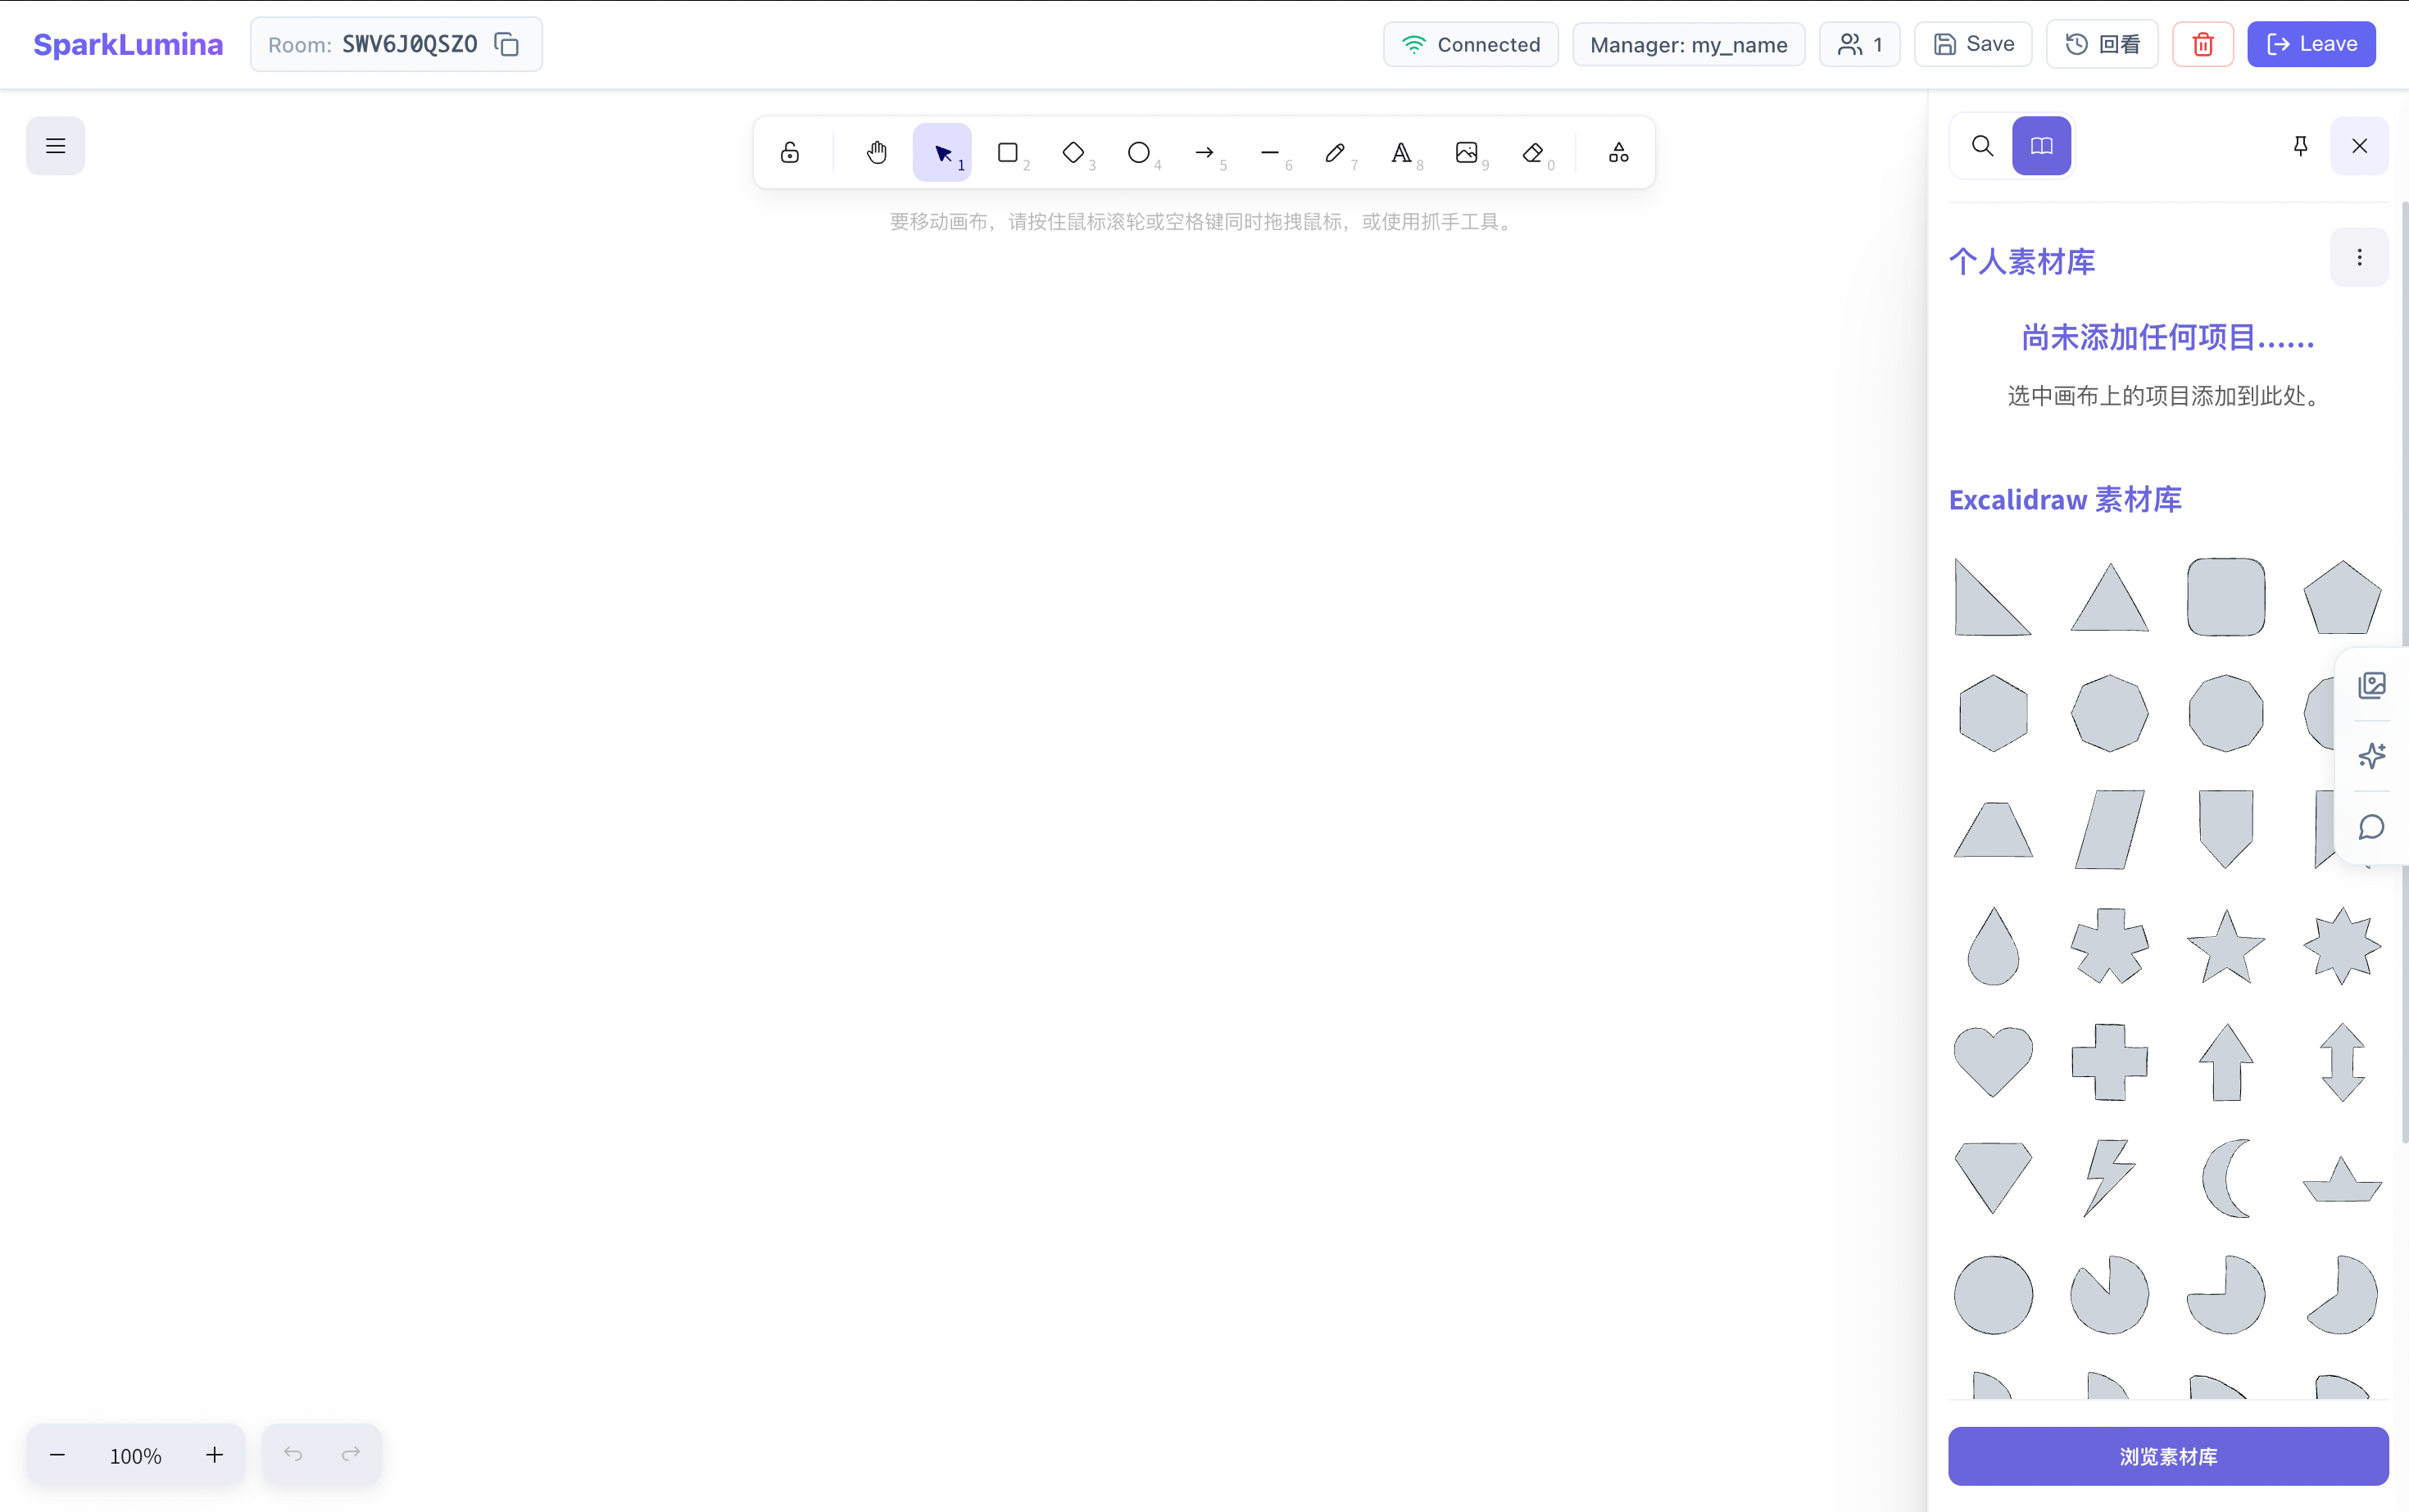The height and width of the screenshot is (1512, 2409).
Task: Select the Text tool
Action: tap(1400, 152)
